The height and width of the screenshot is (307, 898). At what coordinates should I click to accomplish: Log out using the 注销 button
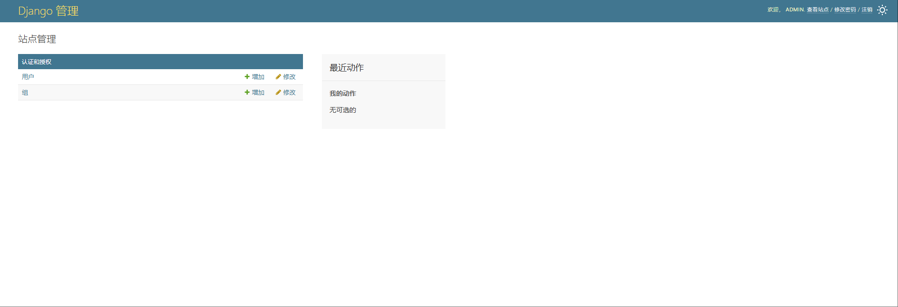(x=867, y=10)
